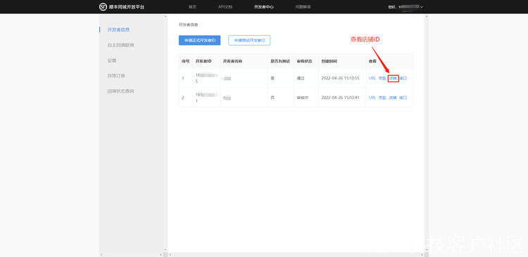This screenshot has width=528, height=257.
Task: Open 回调状态查询 in the sidebar
Action: click(120, 91)
